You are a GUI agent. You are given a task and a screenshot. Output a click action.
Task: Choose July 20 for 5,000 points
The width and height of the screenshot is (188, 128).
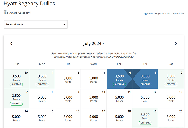(x=171, y=118)
